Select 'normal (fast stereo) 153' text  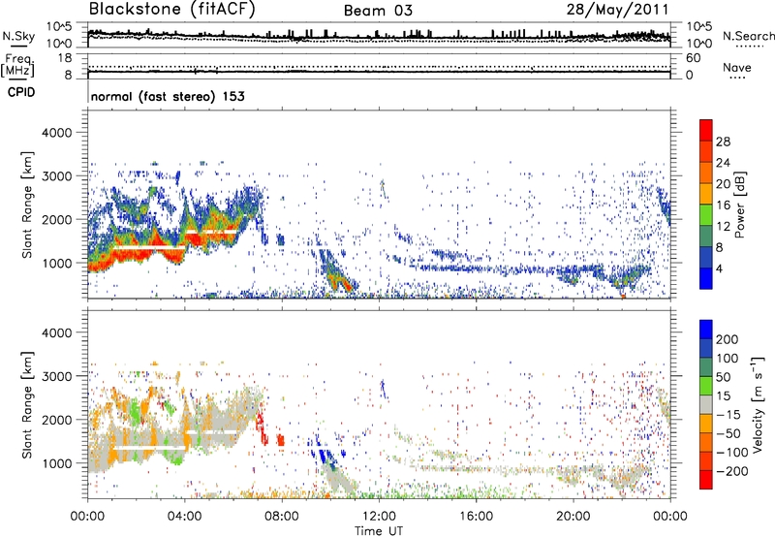coord(168,96)
